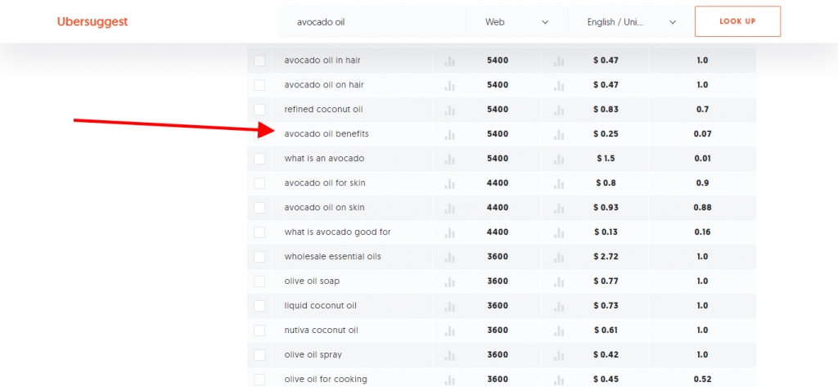This screenshot has height=387, width=838.
Task: Check the 'avocado oil on skin' checkbox
Action: point(259,208)
